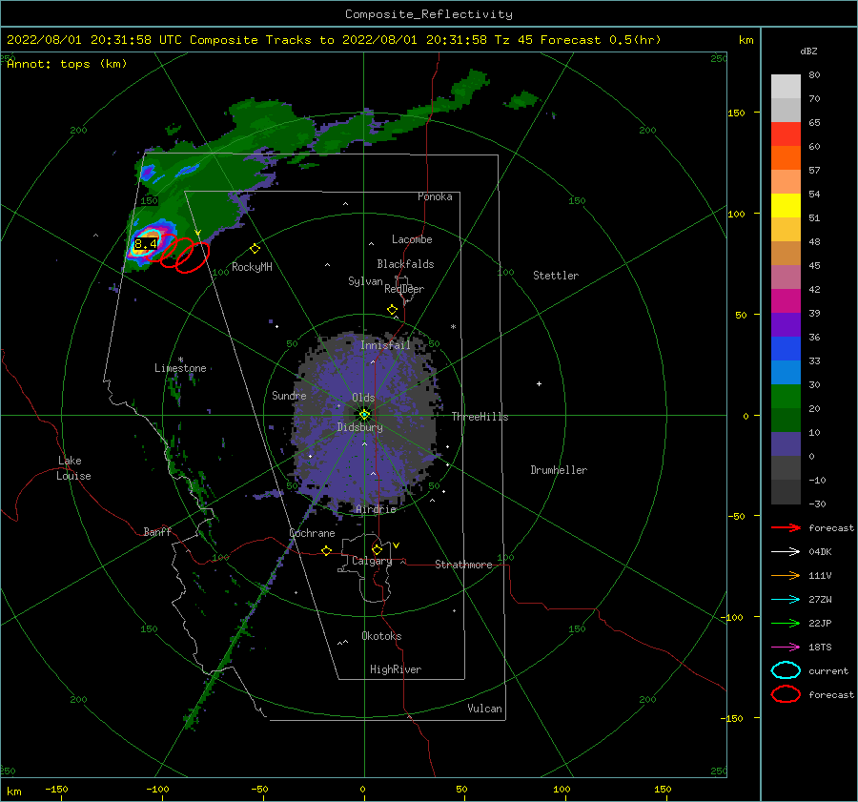Click the asterisk marker southwest of Stettler
The height and width of the screenshot is (802, 858).
click(453, 327)
